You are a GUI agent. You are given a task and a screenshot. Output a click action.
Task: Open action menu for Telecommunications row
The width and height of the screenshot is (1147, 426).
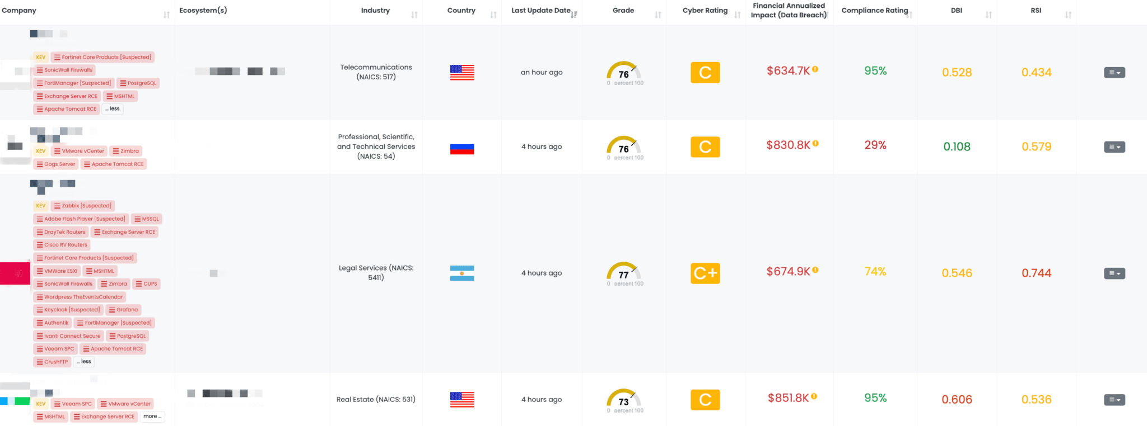[1114, 73]
